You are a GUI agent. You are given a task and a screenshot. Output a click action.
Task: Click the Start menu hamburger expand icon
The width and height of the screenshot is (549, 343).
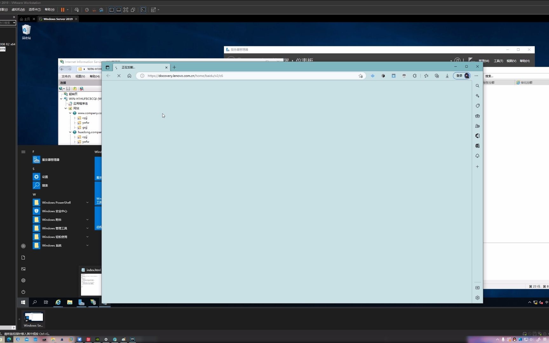[x=23, y=152]
